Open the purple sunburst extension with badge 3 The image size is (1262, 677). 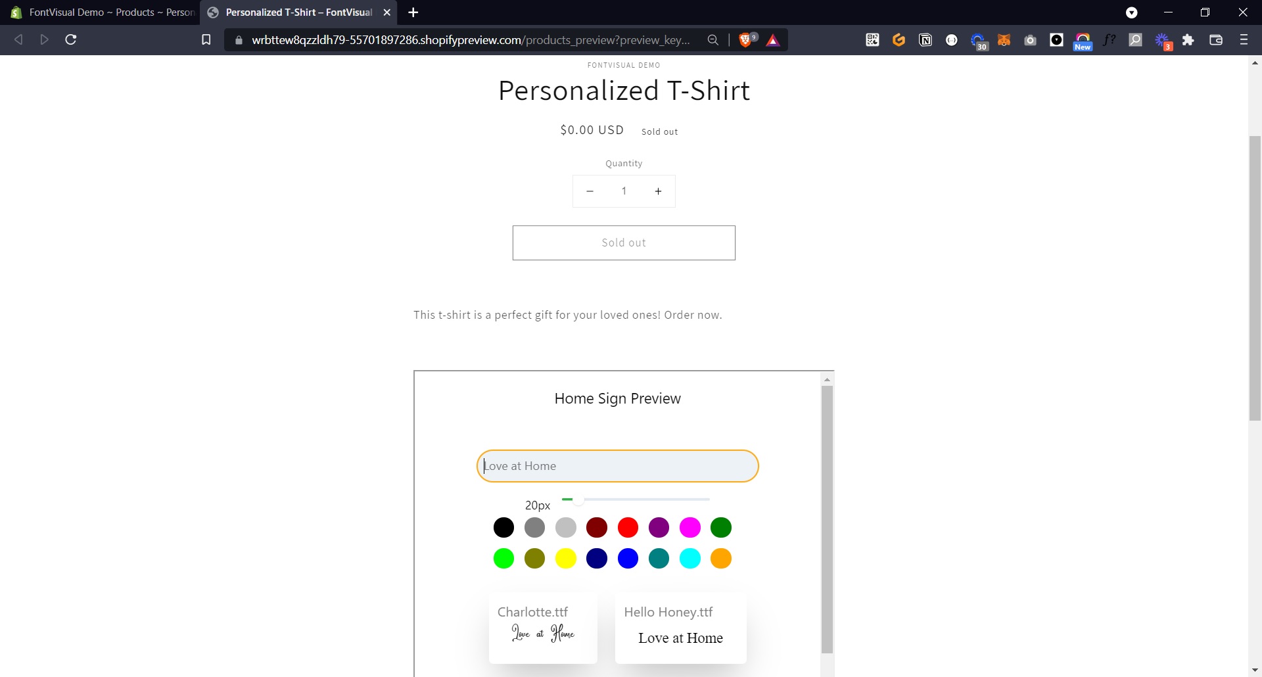(1163, 41)
